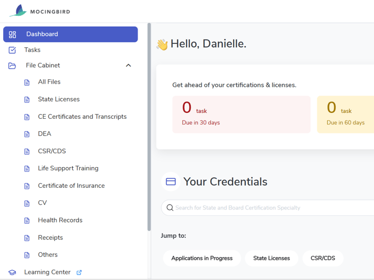Jump to Applications in Progress

[202, 258]
